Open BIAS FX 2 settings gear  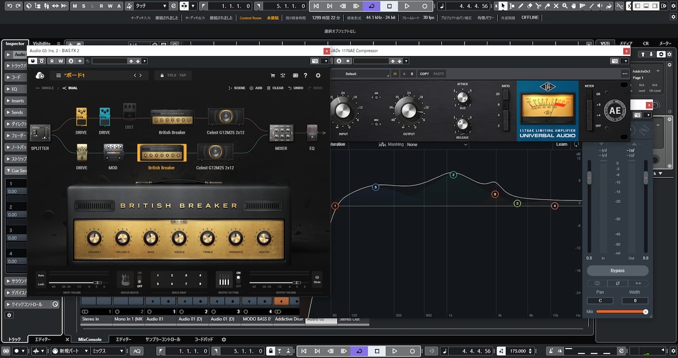click(x=318, y=76)
